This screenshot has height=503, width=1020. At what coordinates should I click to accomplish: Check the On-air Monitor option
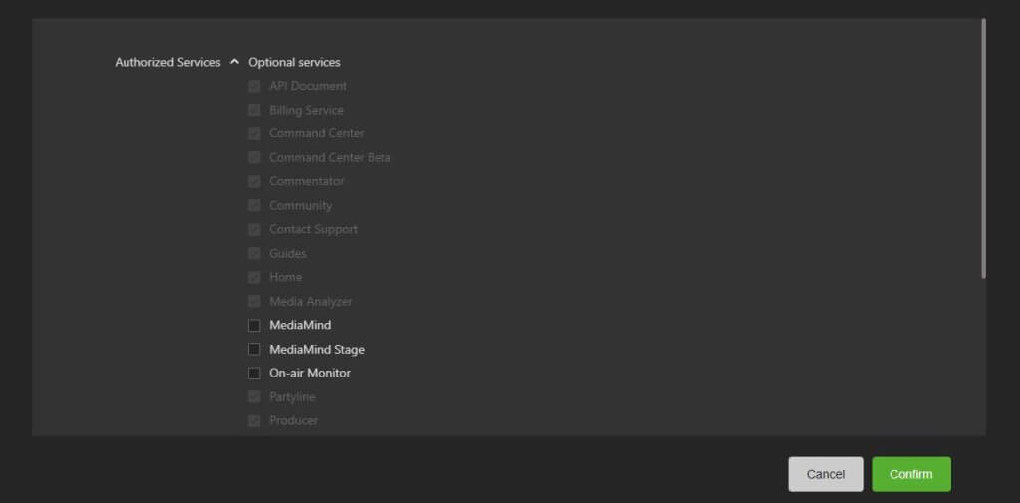click(x=254, y=374)
